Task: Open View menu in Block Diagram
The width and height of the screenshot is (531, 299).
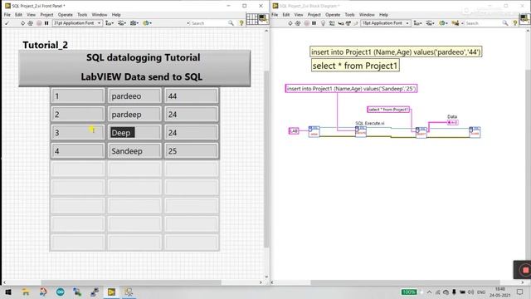Action: [299, 15]
